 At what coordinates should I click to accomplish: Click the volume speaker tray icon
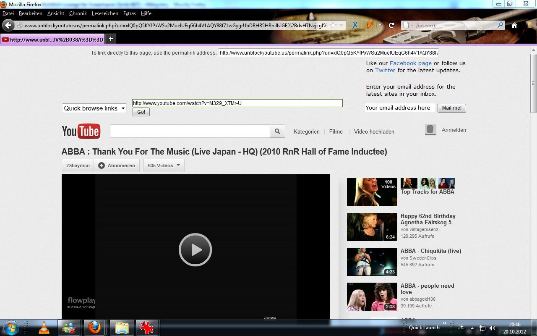point(492,328)
